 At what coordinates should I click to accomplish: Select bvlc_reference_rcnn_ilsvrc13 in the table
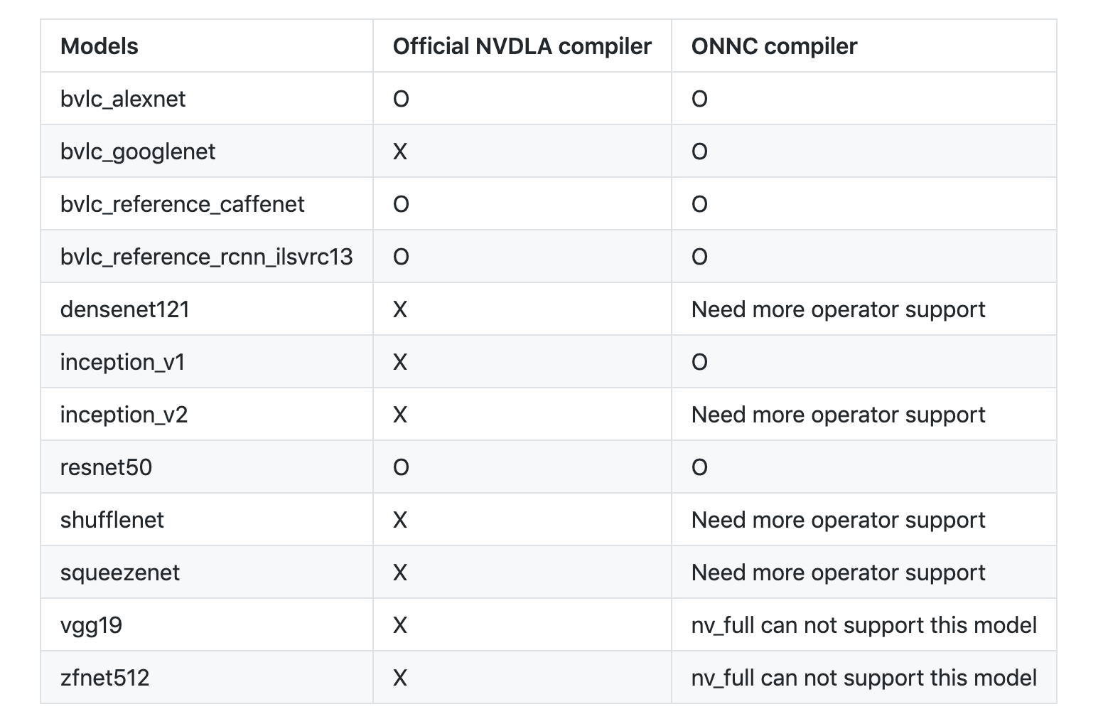206,257
